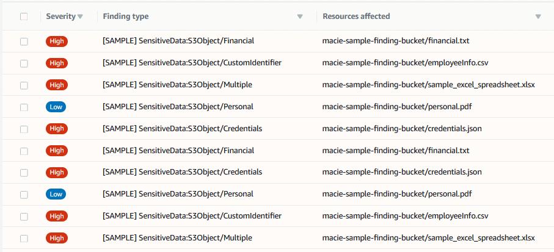Open the last S3Object/Multiple finding
The height and width of the screenshot is (252, 554).
click(177, 238)
